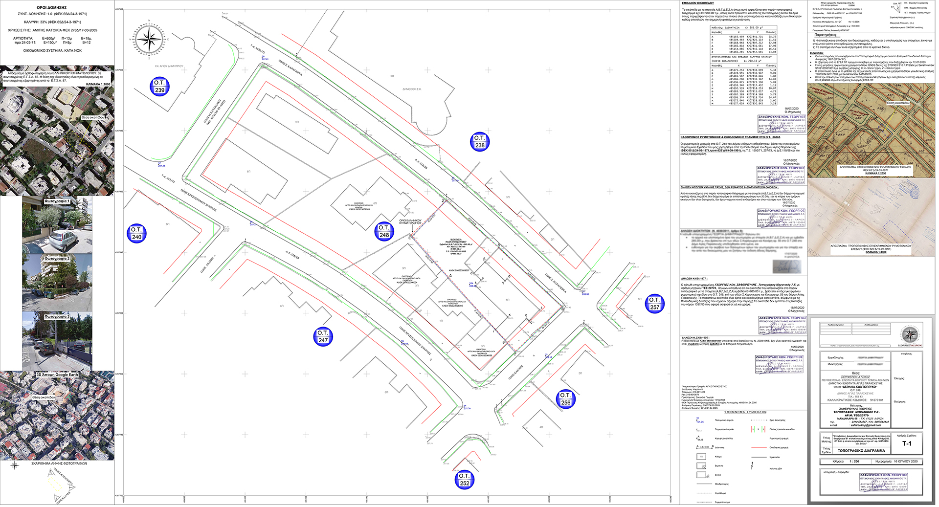This screenshot has height=507, width=939.
Task: Click the photo location sketch with ΟΔΟΣ ΚΑΡΑΠΙΠΕΡΑ
Action: click(61, 486)
